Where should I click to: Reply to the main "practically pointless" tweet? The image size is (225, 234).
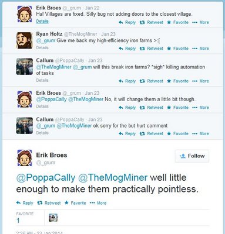25,203
